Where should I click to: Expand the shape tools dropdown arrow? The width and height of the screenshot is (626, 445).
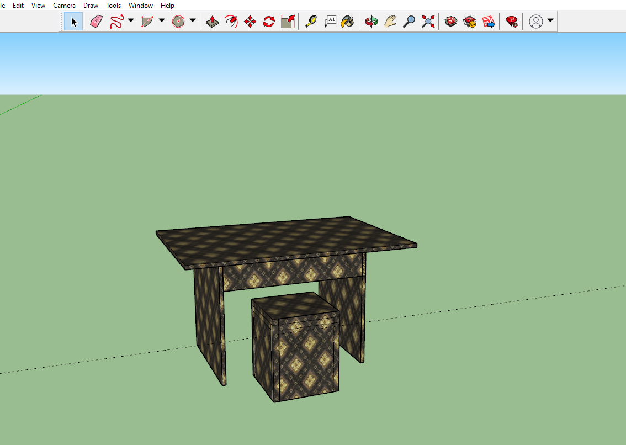coord(193,21)
